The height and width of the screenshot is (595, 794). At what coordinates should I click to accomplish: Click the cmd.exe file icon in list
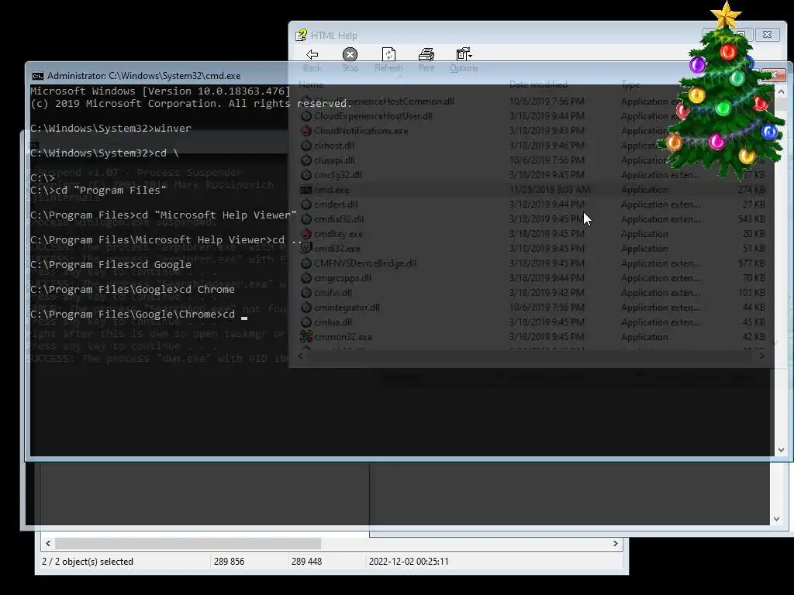(x=306, y=190)
